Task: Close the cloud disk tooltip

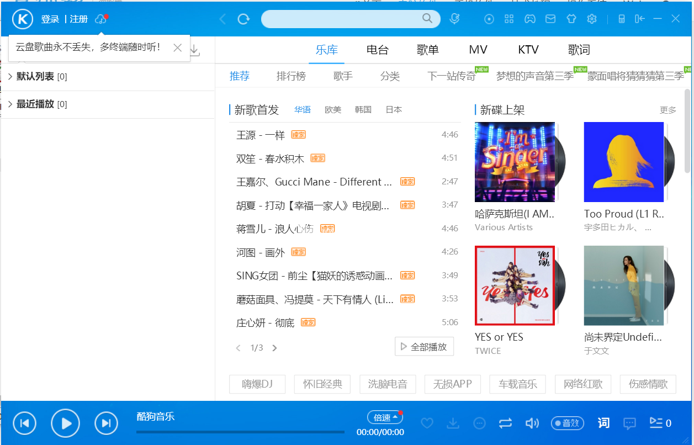Action: tap(178, 48)
